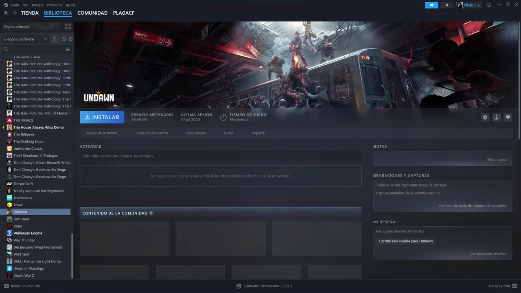The height and width of the screenshot is (293, 521).
Task: Go to COMUNIDAD tab
Action: tap(92, 13)
